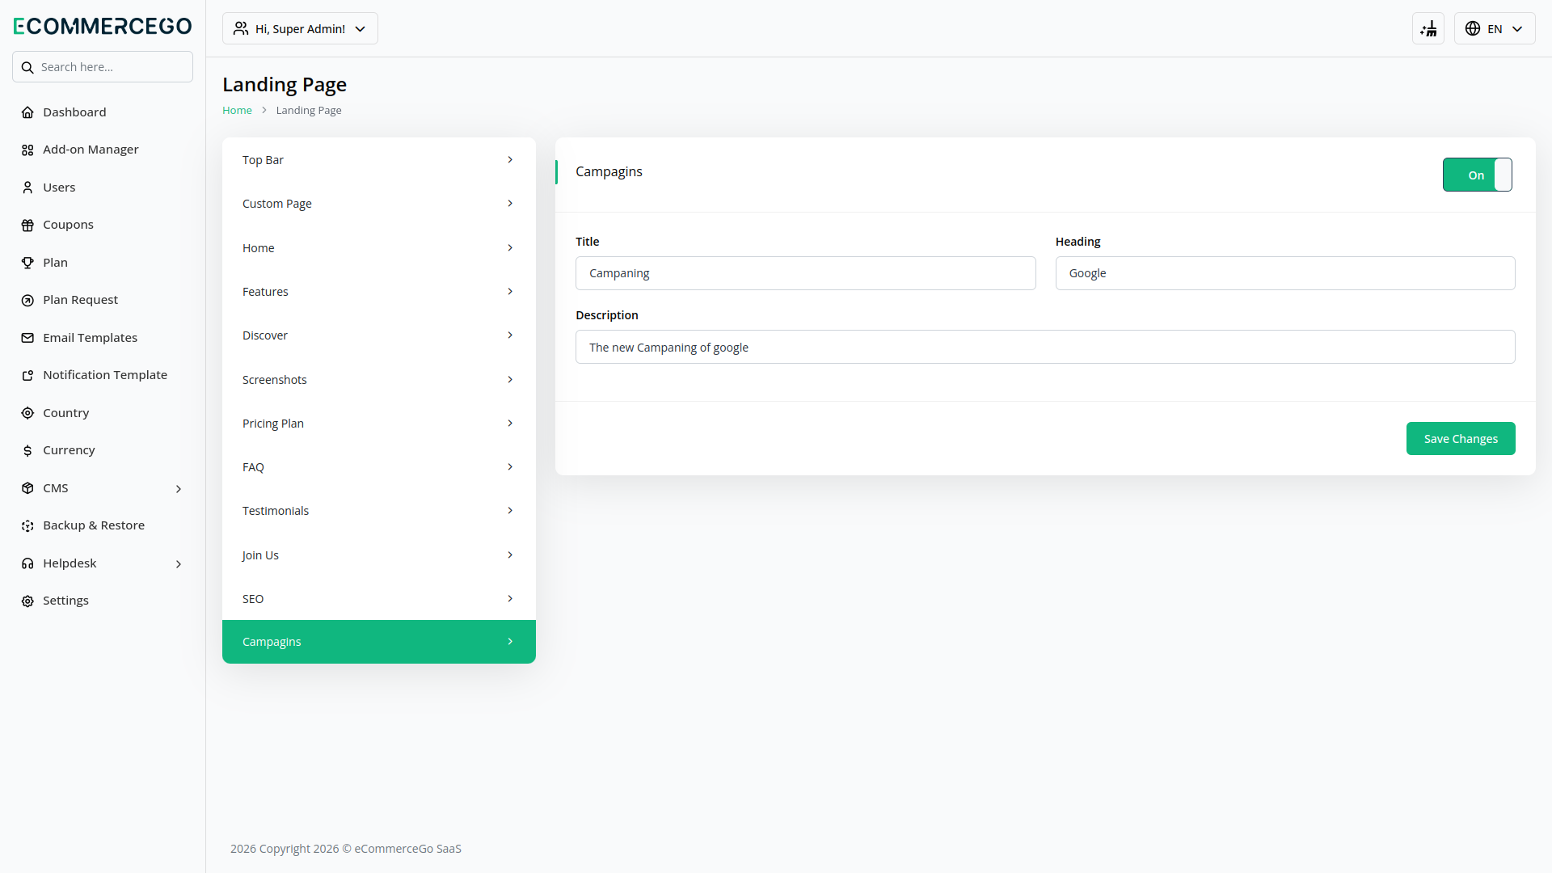The width and height of the screenshot is (1552, 873).
Task: Select the Join Us section
Action: coord(379,555)
